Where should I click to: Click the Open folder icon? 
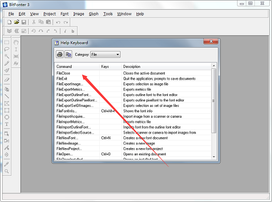[x=16, y=22]
